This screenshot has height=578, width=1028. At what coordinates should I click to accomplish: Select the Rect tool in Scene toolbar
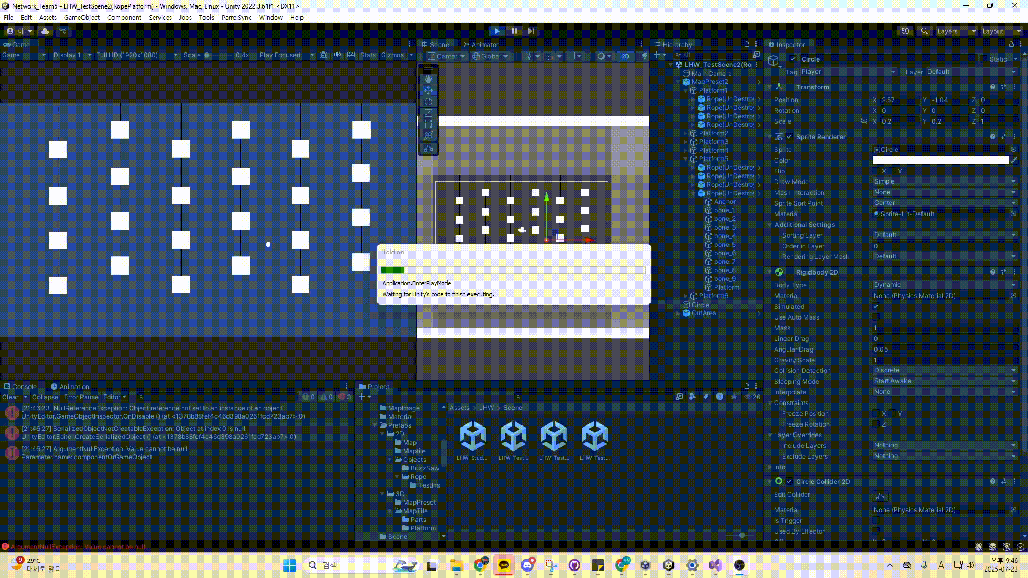coord(428,124)
